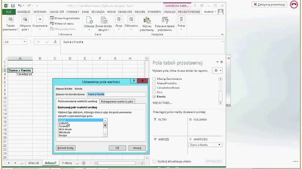Click Wykres przestawny chart icon
The height and width of the screenshot is (169, 302).
(x=147, y=20)
